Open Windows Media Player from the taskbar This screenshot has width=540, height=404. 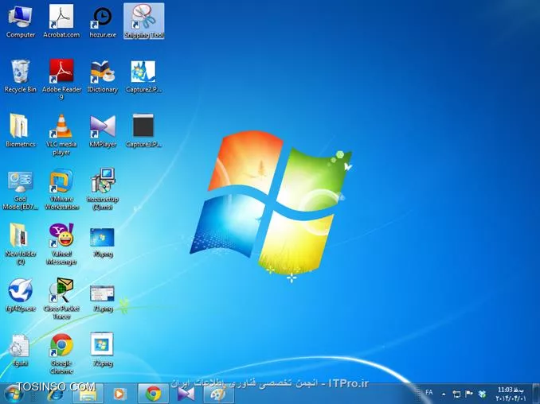pos(119,394)
